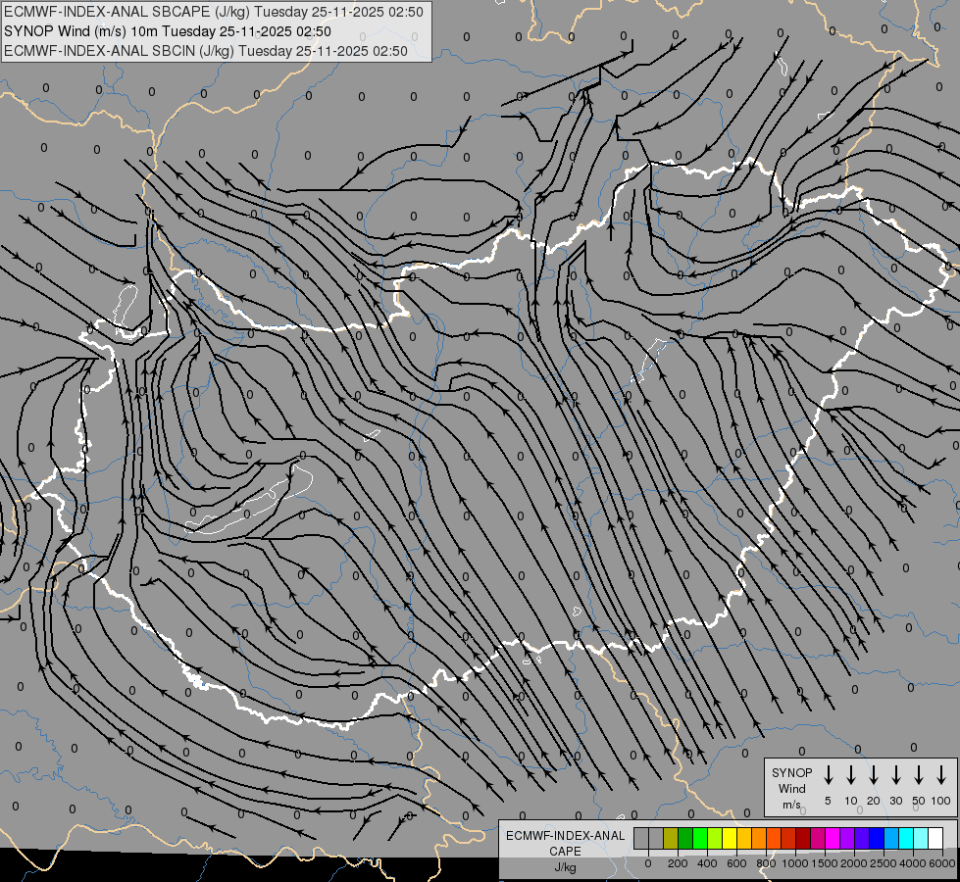Click the wind speed value 5 in legend
This screenshot has height=882, width=960.
(828, 801)
